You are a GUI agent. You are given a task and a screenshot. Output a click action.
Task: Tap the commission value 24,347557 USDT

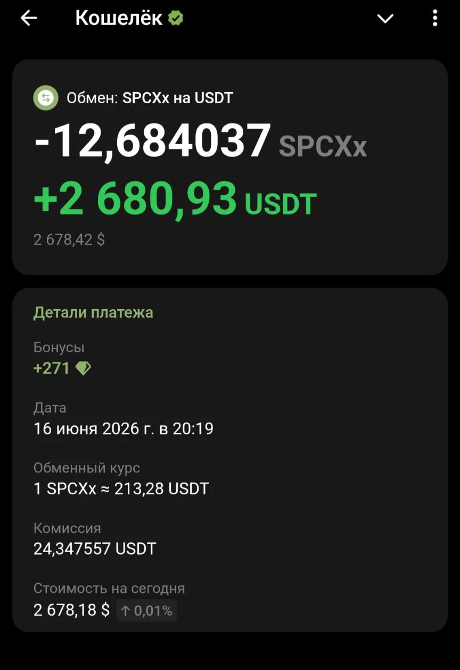pos(95,549)
